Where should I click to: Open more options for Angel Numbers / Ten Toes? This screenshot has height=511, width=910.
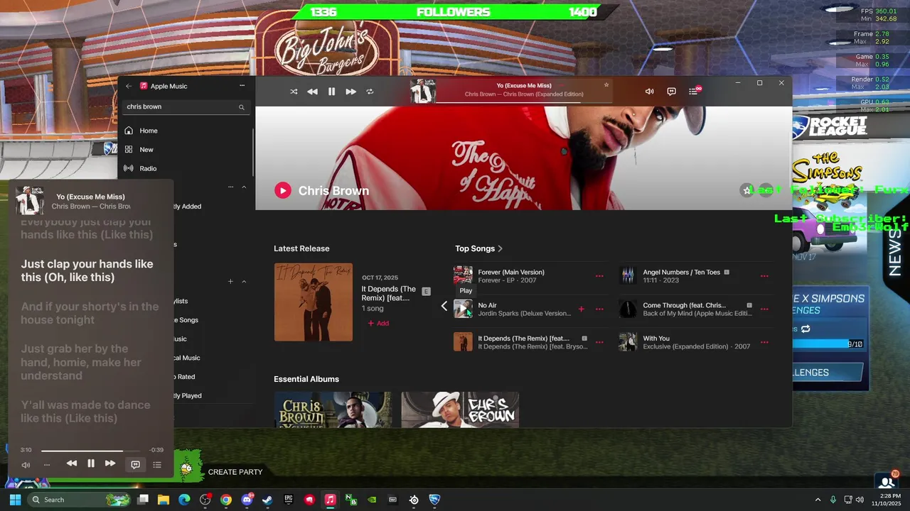pyautogui.click(x=764, y=276)
